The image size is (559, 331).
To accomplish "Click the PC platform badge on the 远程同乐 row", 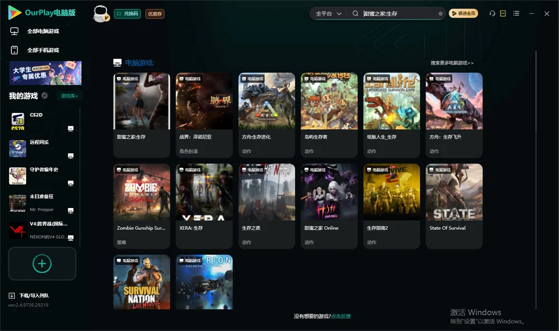I will point(70,156).
